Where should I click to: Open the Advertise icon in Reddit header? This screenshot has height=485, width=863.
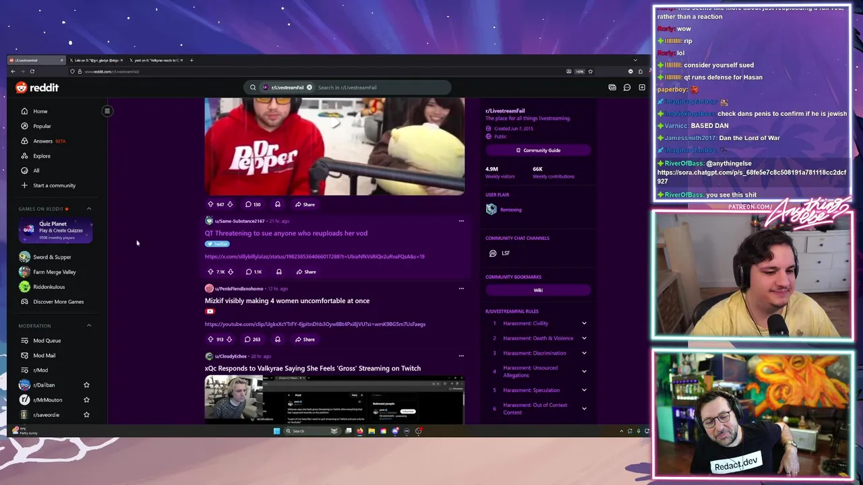(x=612, y=88)
